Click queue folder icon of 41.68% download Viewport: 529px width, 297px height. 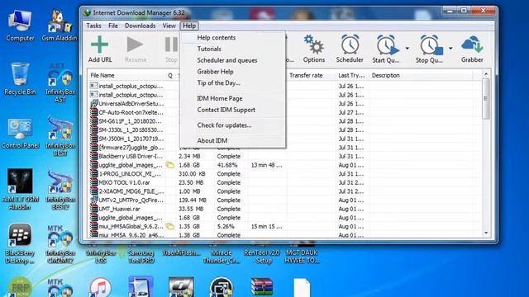(x=170, y=165)
